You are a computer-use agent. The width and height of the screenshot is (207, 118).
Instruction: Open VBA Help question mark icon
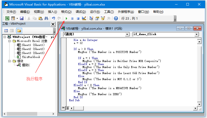(x=116, y=18)
